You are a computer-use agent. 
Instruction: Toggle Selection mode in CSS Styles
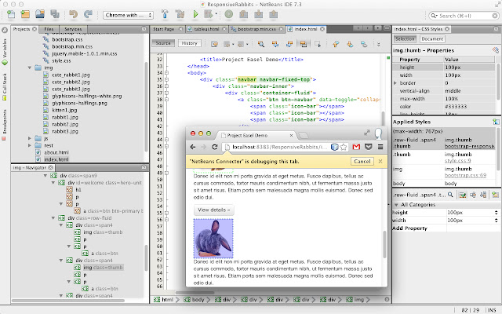[405, 38]
